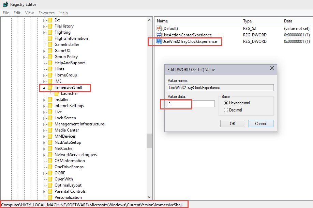The image size is (313, 208).
Task: Click the HelpAndSupport folder icon
Action: click(50, 63)
